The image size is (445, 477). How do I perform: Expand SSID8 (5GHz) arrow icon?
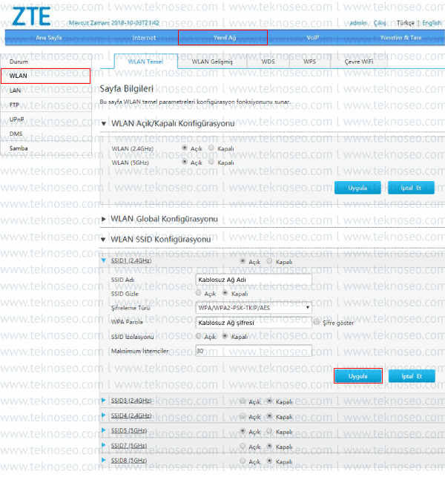103,460
